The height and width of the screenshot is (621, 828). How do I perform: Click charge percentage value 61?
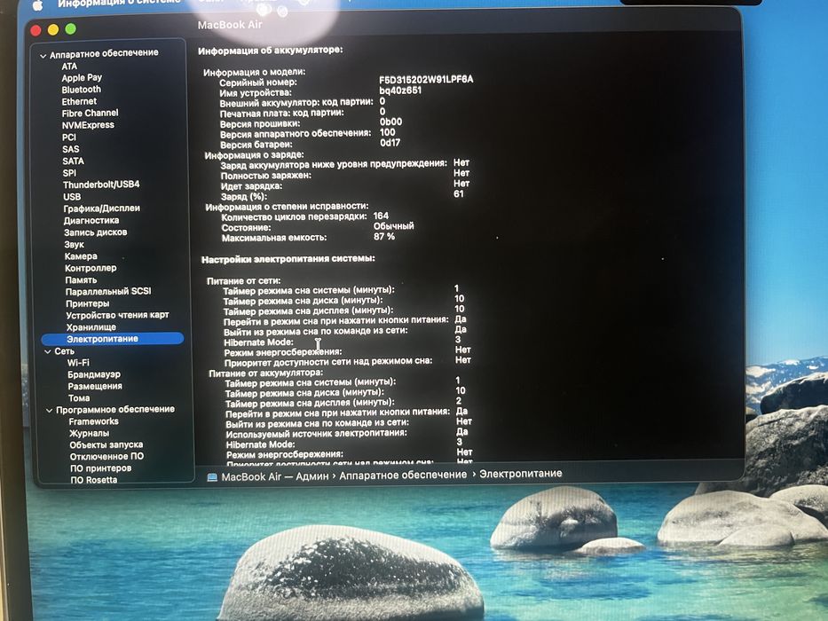(x=459, y=194)
